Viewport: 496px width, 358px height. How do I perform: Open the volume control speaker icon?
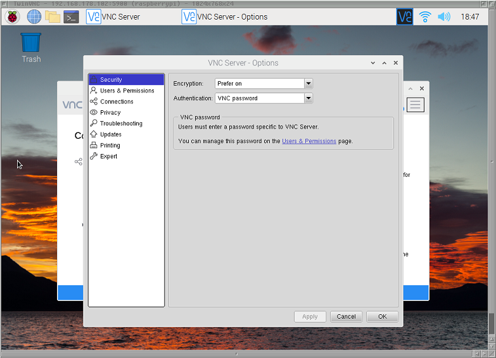[444, 16]
